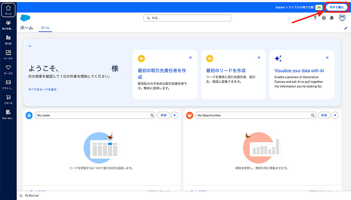Open the setup gear icon

pos(324,18)
